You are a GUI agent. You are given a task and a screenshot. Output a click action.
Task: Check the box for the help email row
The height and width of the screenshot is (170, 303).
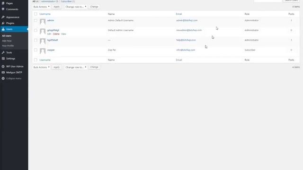(x=36, y=40)
